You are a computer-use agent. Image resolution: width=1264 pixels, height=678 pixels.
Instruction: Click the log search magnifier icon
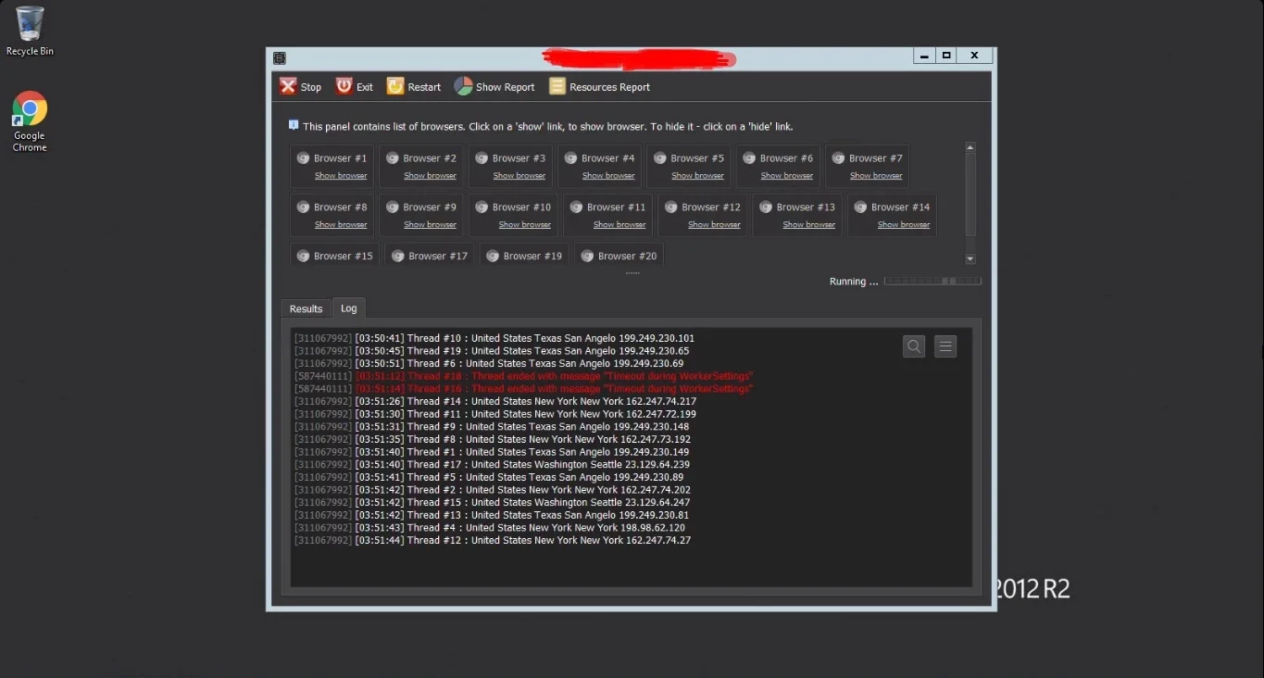coord(914,346)
